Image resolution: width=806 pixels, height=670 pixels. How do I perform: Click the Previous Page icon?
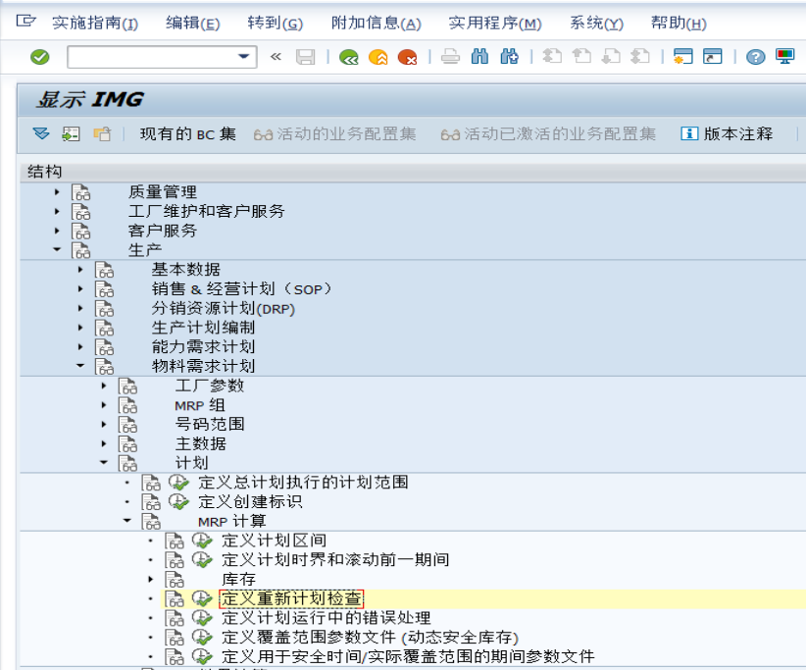pos(581,57)
